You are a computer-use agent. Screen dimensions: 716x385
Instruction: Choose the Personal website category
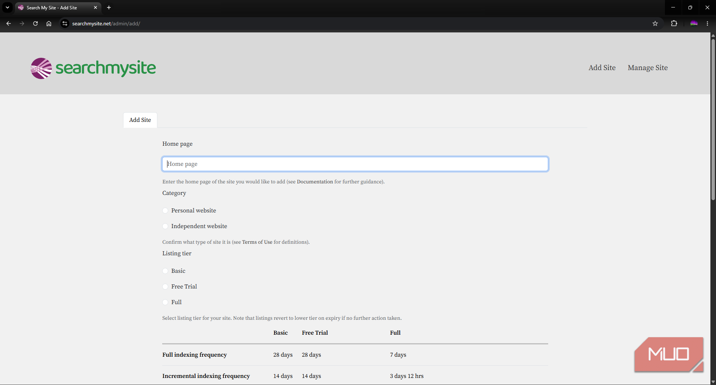point(165,211)
